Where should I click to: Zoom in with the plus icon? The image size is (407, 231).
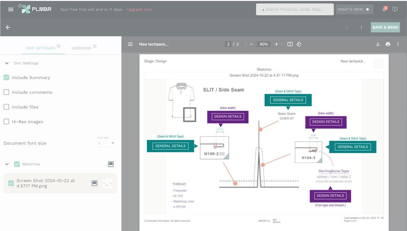pos(276,44)
